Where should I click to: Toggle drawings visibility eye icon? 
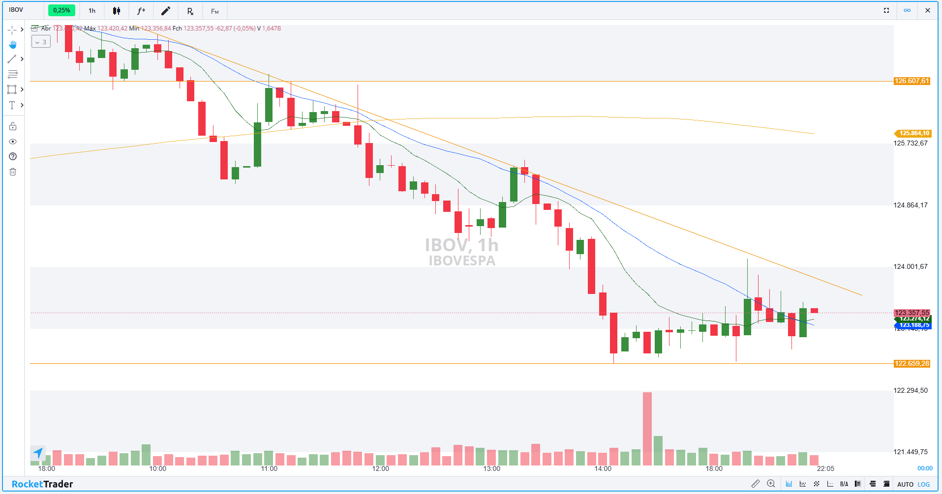click(x=13, y=142)
